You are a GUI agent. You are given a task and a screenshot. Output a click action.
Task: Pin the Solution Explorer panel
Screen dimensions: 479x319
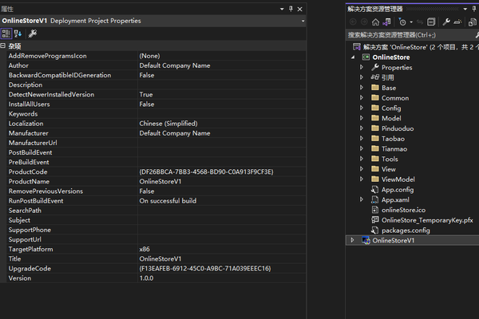(475, 8)
